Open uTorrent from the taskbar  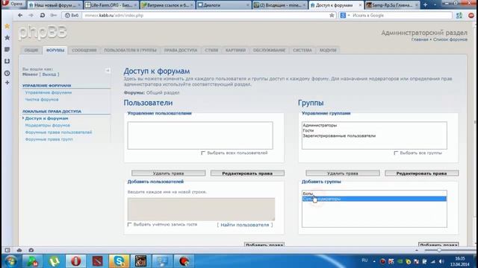coord(55,261)
